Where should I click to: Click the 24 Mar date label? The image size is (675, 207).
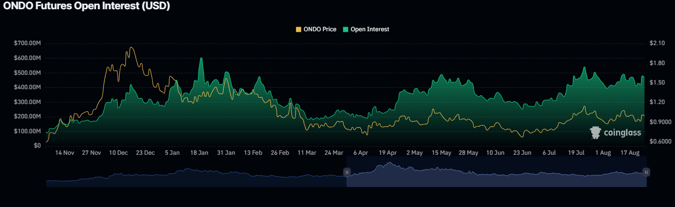coord(334,153)
